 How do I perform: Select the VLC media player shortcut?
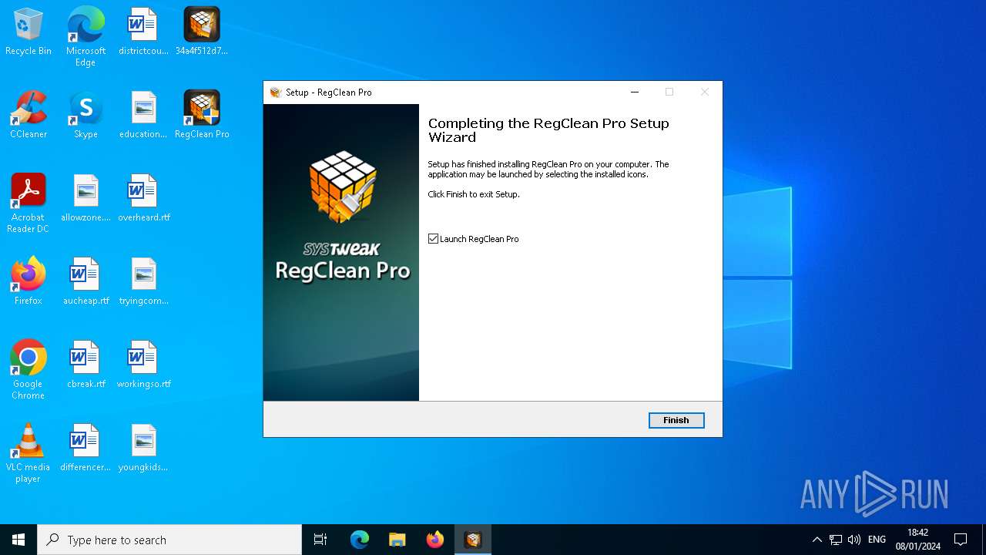click(x=29, y=453)
